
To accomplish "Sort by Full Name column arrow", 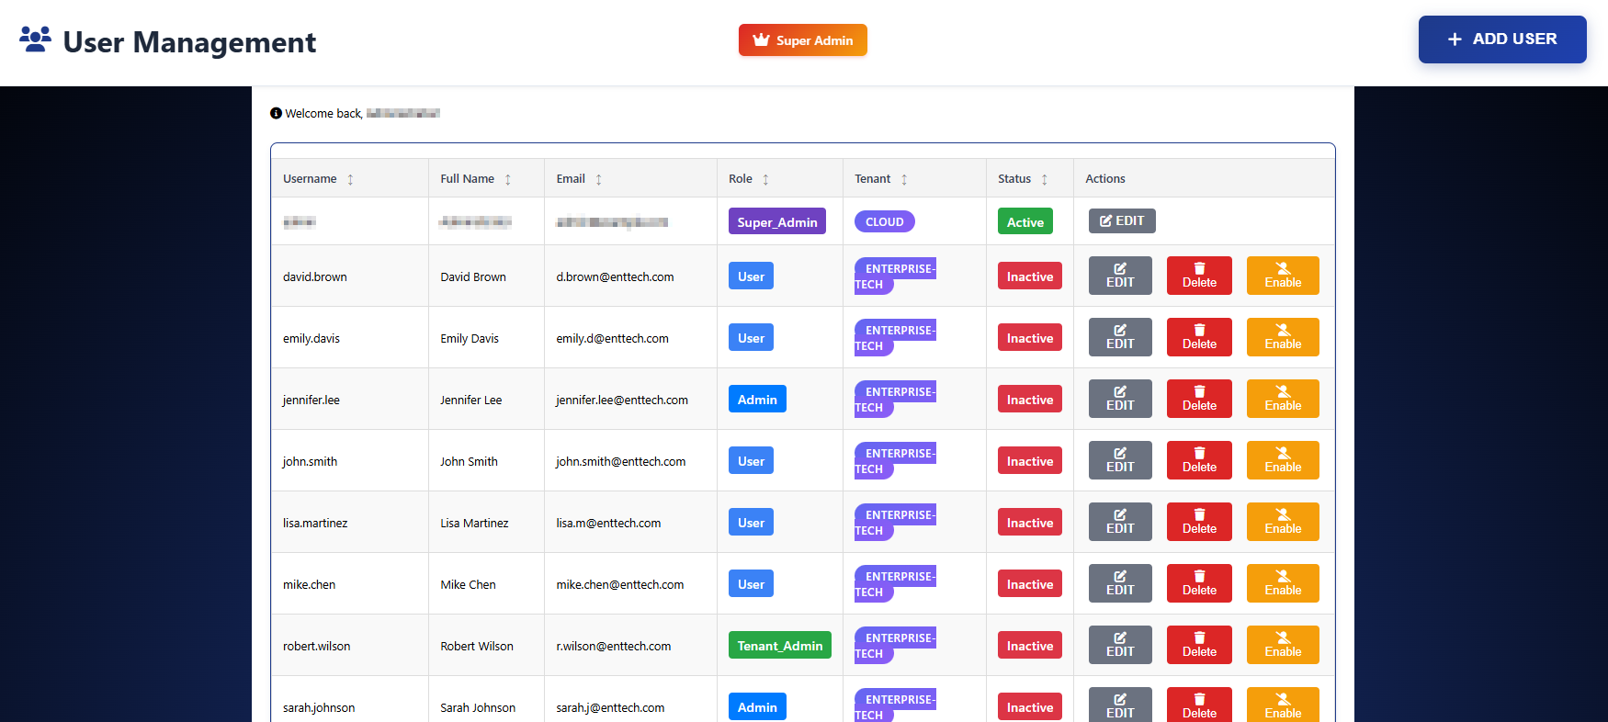I will click(507, 180).
